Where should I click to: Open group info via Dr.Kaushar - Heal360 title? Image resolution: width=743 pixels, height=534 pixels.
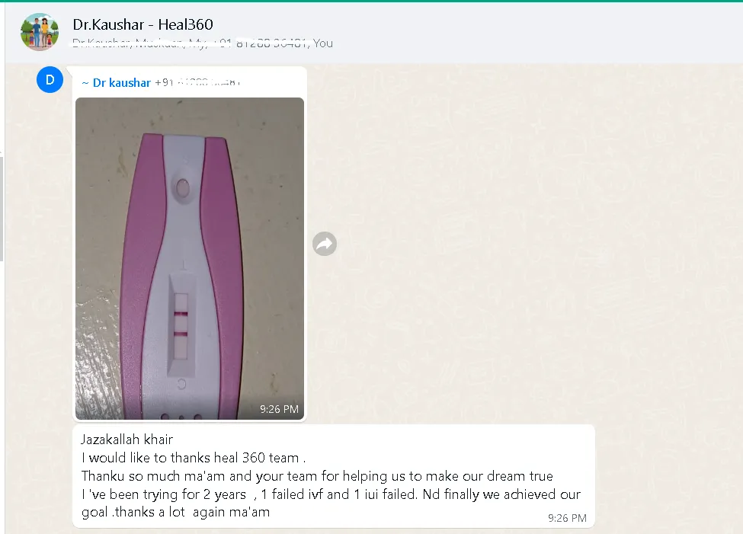click(x=143, y=24)
